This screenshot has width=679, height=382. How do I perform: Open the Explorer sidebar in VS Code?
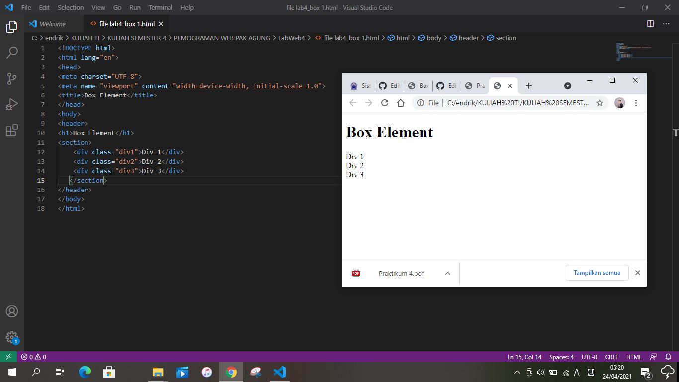click(11, 27)
